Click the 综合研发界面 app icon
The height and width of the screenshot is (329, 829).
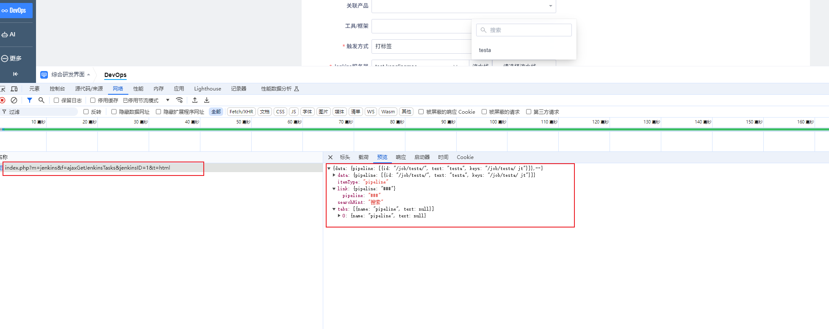44,75
